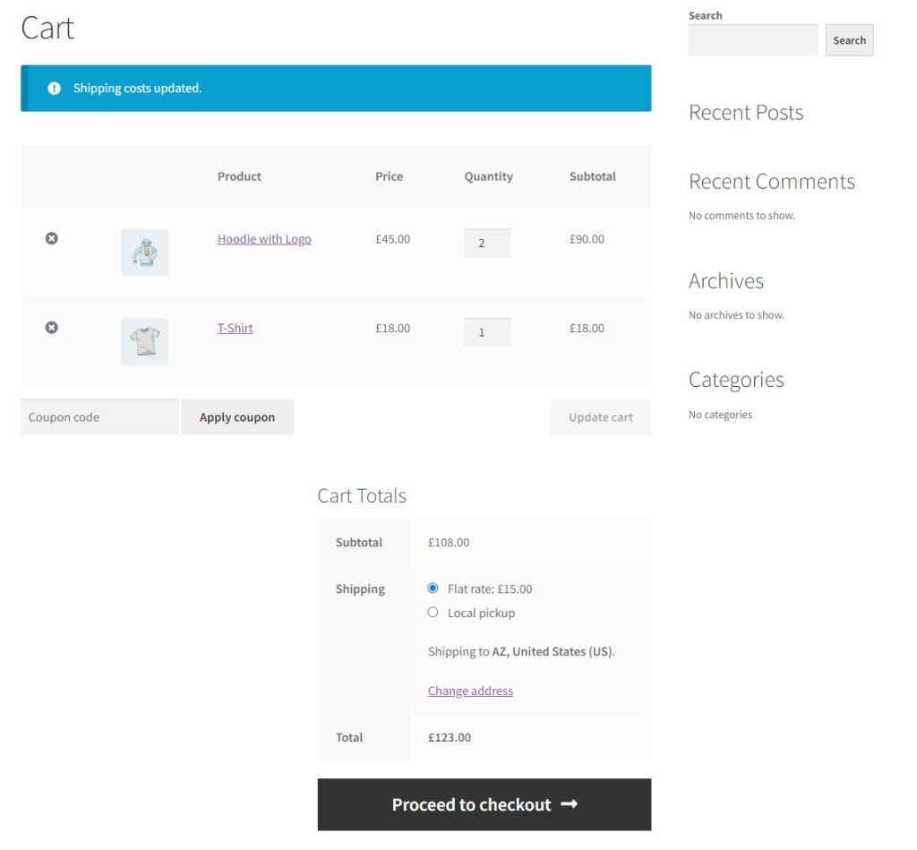Click the Recent Comments heading
The image size is (917, 850).
(x=771, y=181)
